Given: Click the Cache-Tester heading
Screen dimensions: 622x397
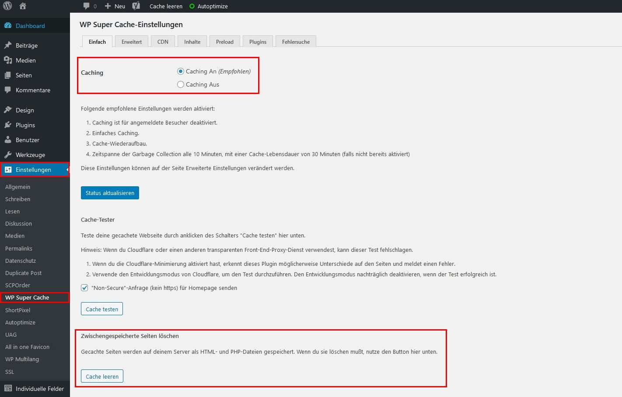Looking at the screenshot, I should click(x=98, y=219).
